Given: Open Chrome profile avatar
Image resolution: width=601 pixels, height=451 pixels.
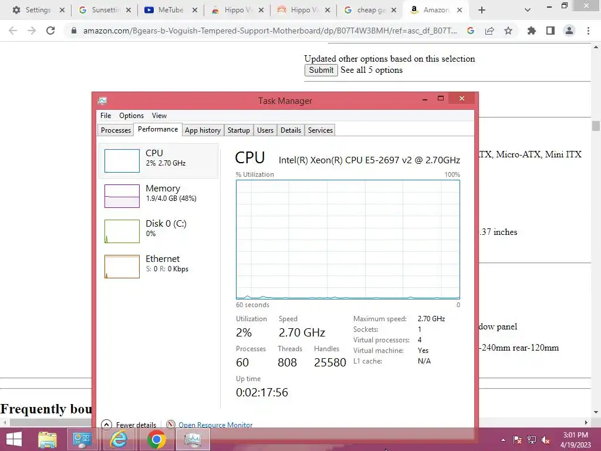Looking at the screenshot, I should tap(569, 31).
